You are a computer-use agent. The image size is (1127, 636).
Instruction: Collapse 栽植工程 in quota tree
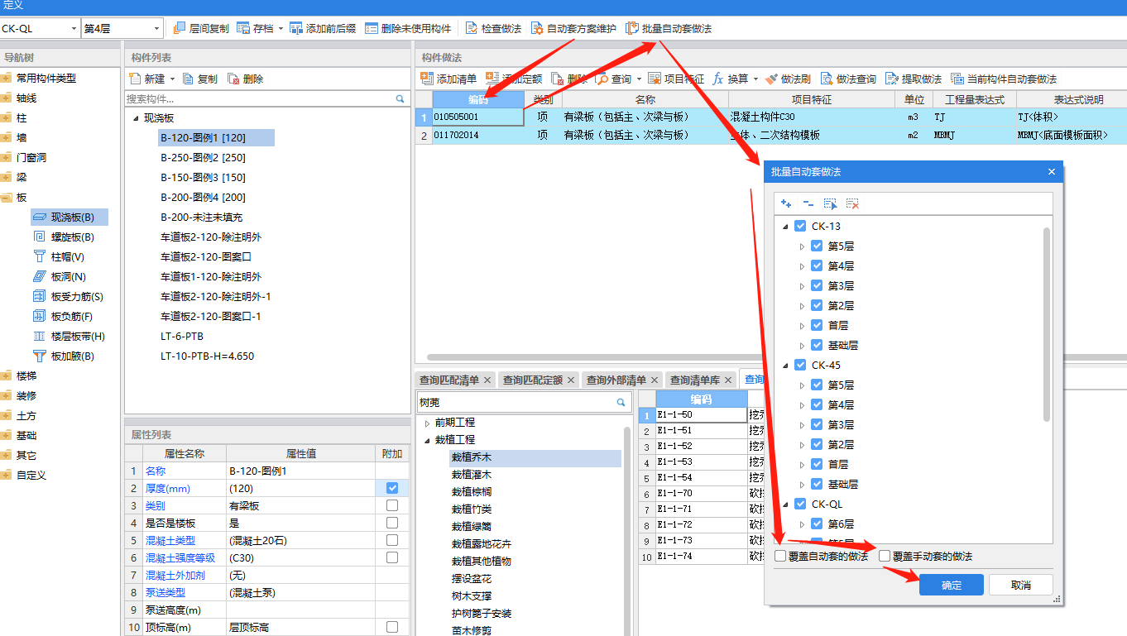coord(427,440)
